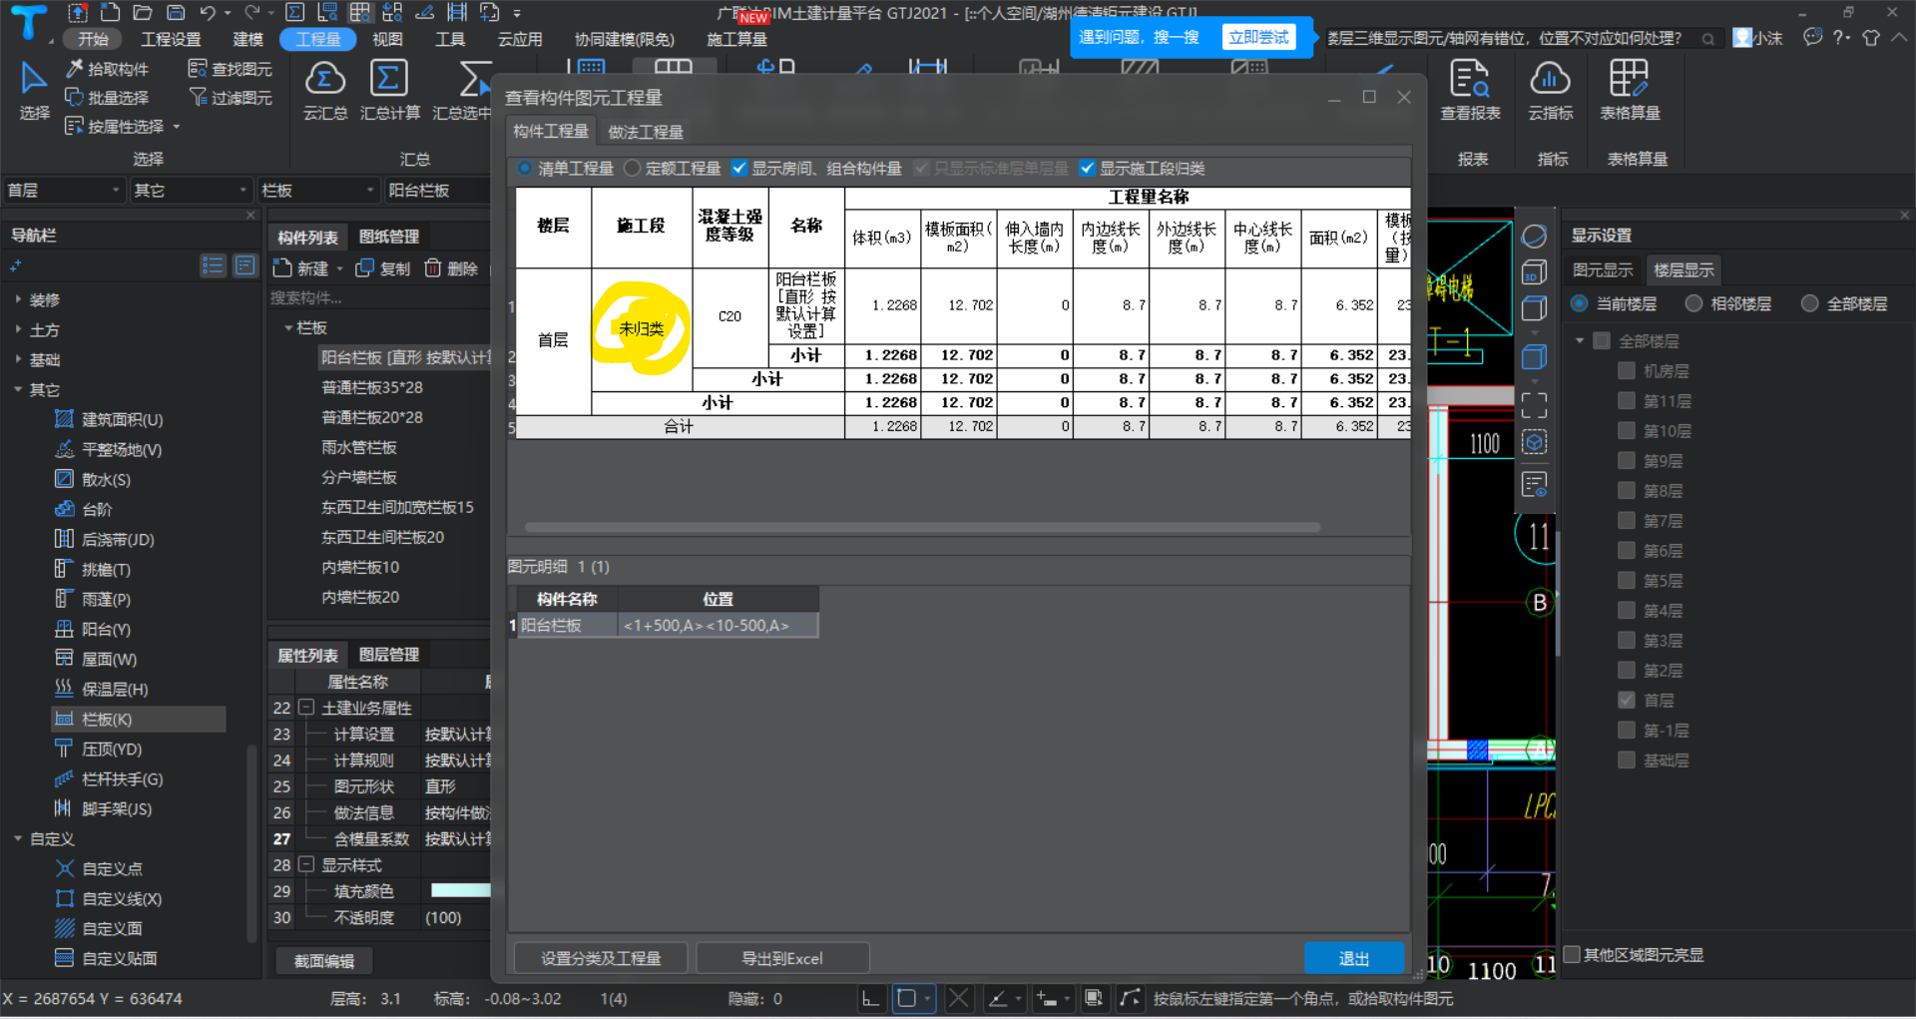The image size is (1916, 1019).
Task: Open the 阳台栏板 component dropdown
Action: tap(437, 190)
